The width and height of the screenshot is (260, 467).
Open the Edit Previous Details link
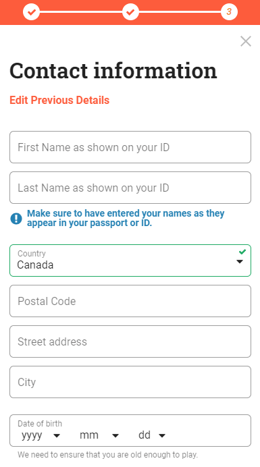coord(59,100)
